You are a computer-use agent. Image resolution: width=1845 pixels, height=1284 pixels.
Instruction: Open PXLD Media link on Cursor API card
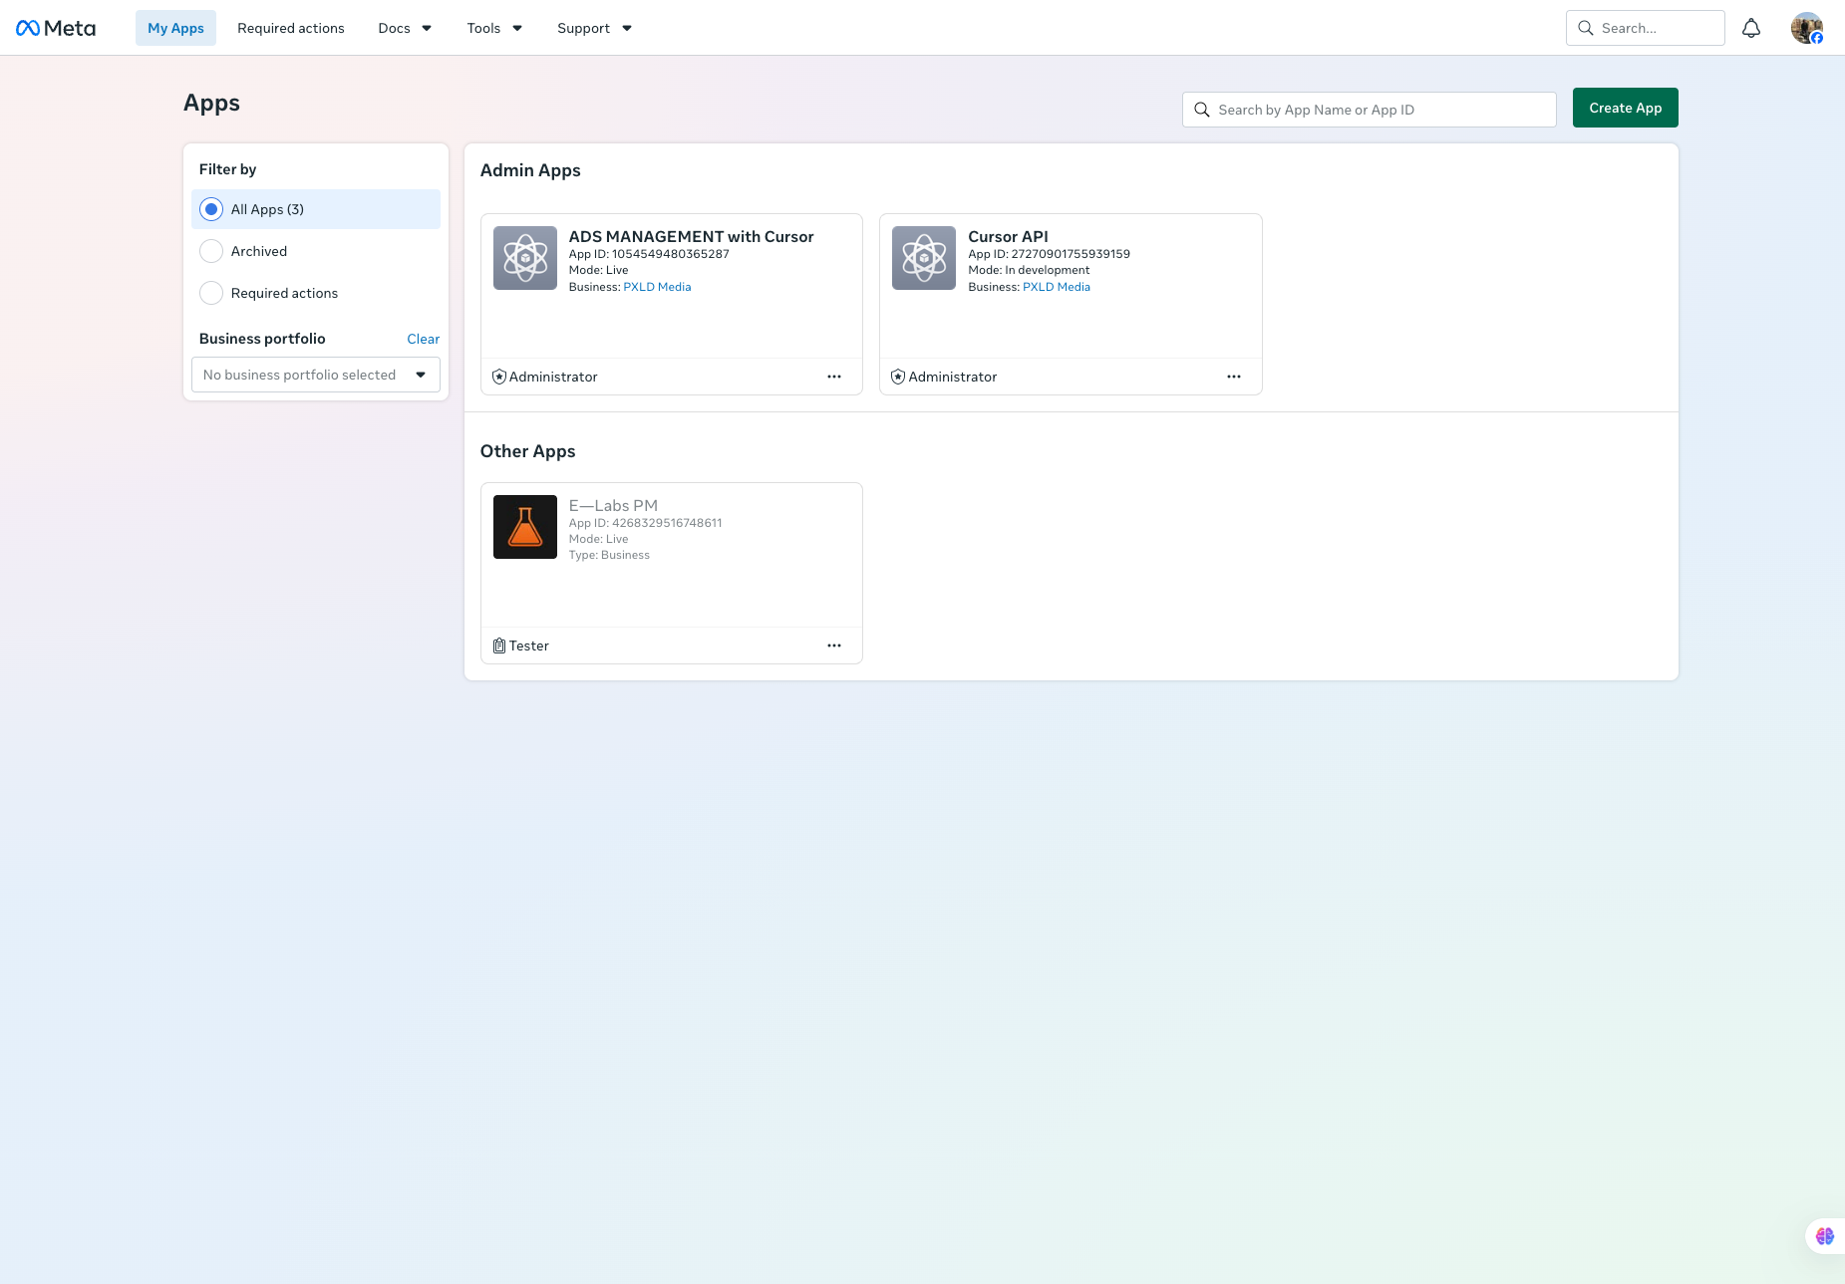point(1057,287)
